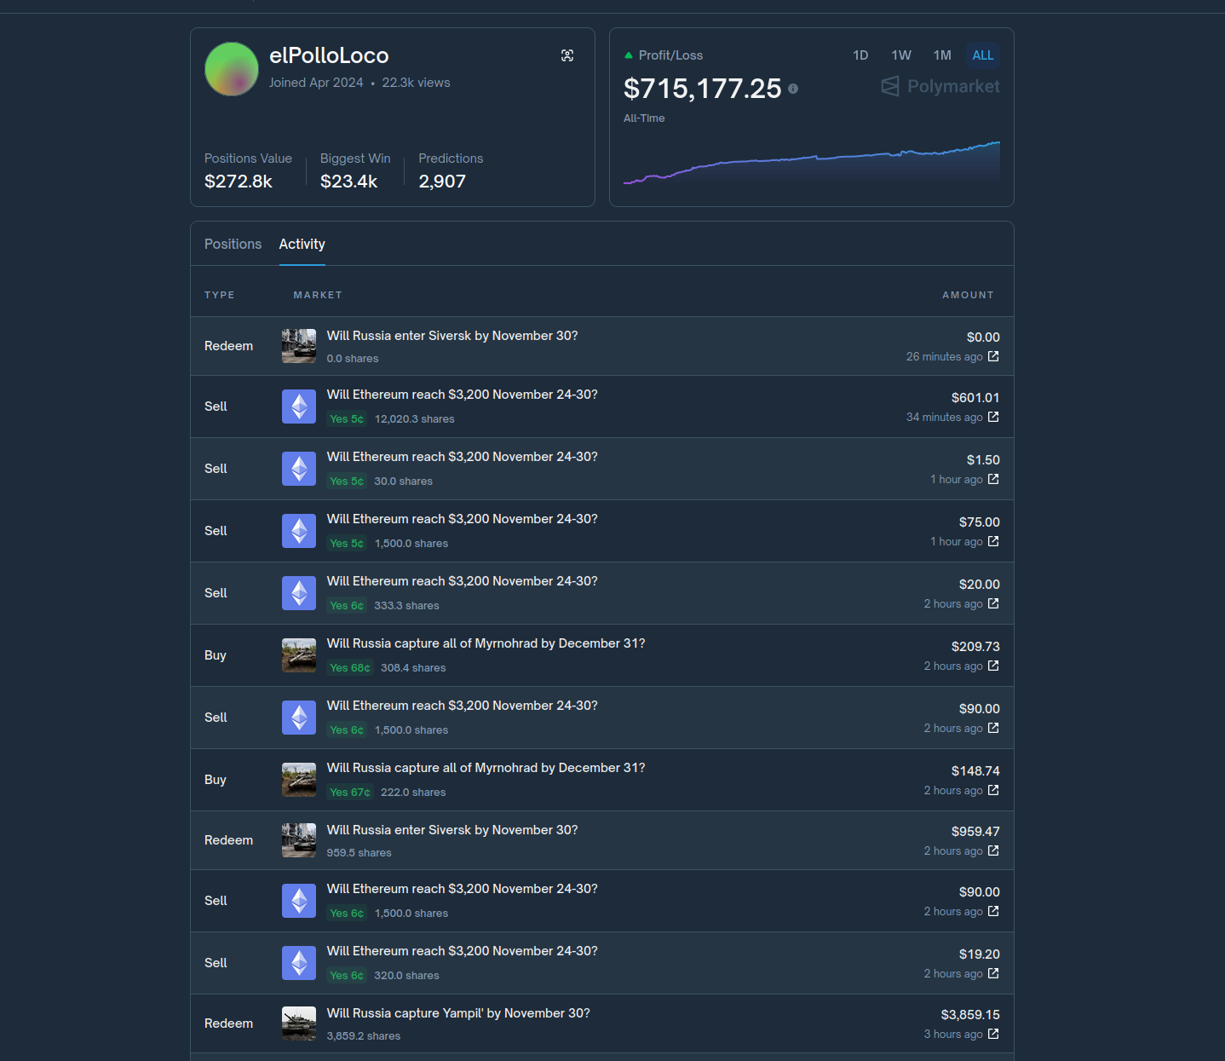Click the scan icon beside elPolloLoco's name

coord(567,55)
